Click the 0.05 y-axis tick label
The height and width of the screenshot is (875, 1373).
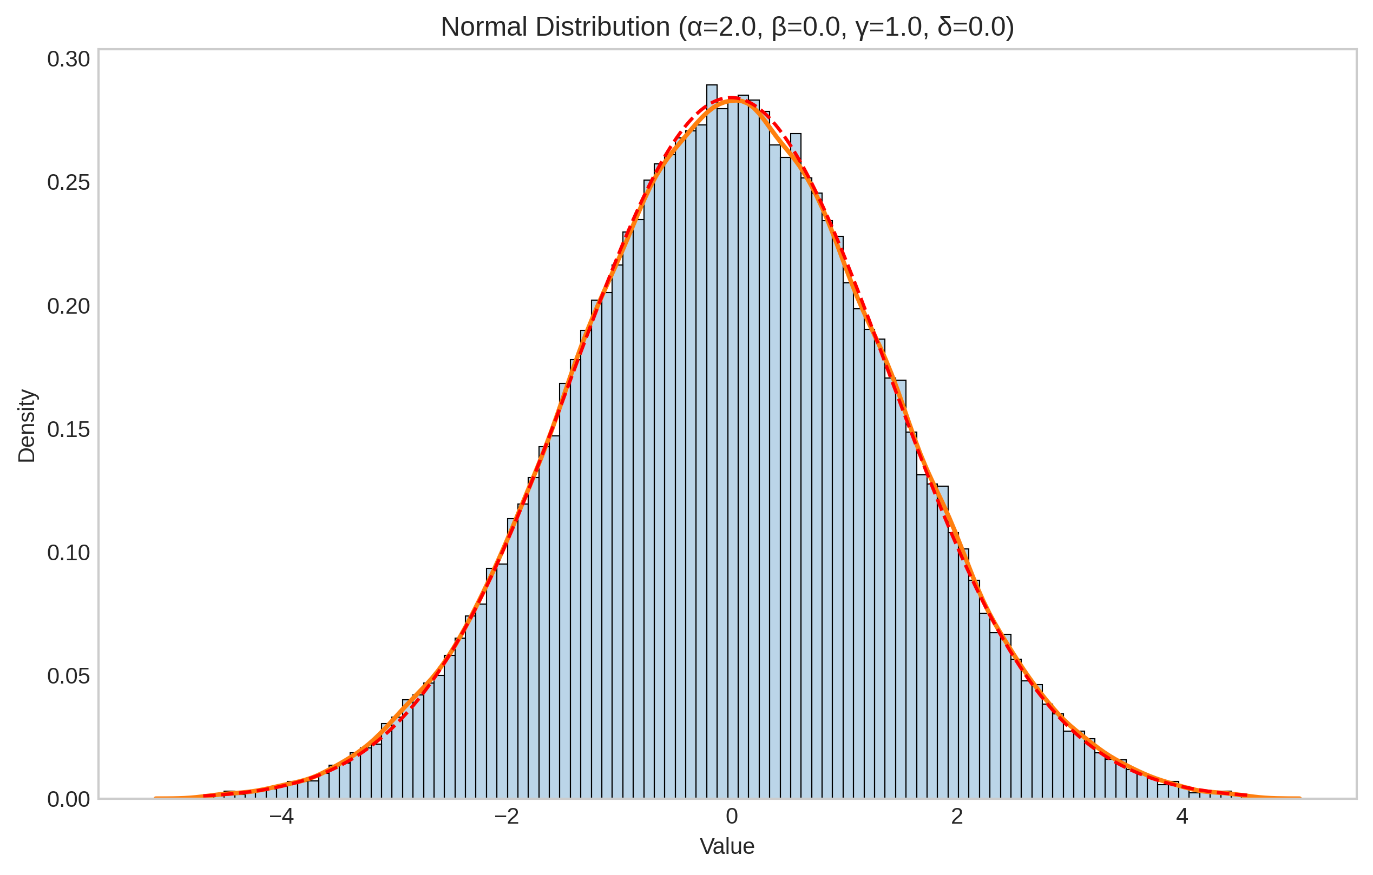pyautogui.click(x=68, y=676)
